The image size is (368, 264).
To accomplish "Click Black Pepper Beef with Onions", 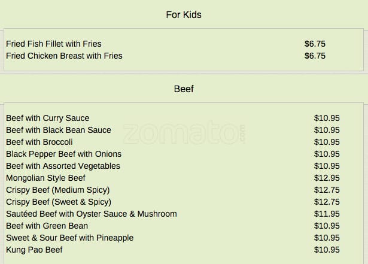I will pos(63,154).
